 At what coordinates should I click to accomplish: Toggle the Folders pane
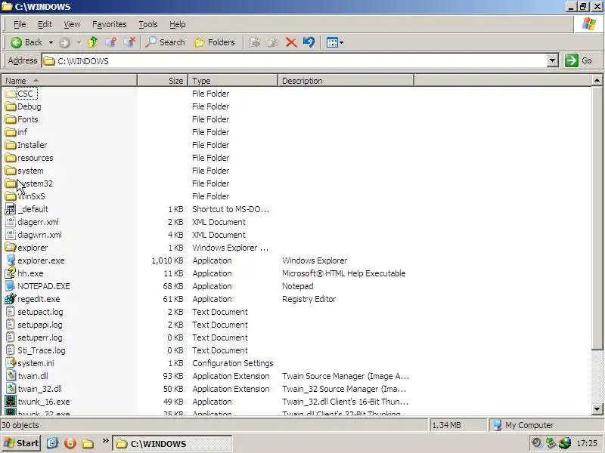click(214, 42)
